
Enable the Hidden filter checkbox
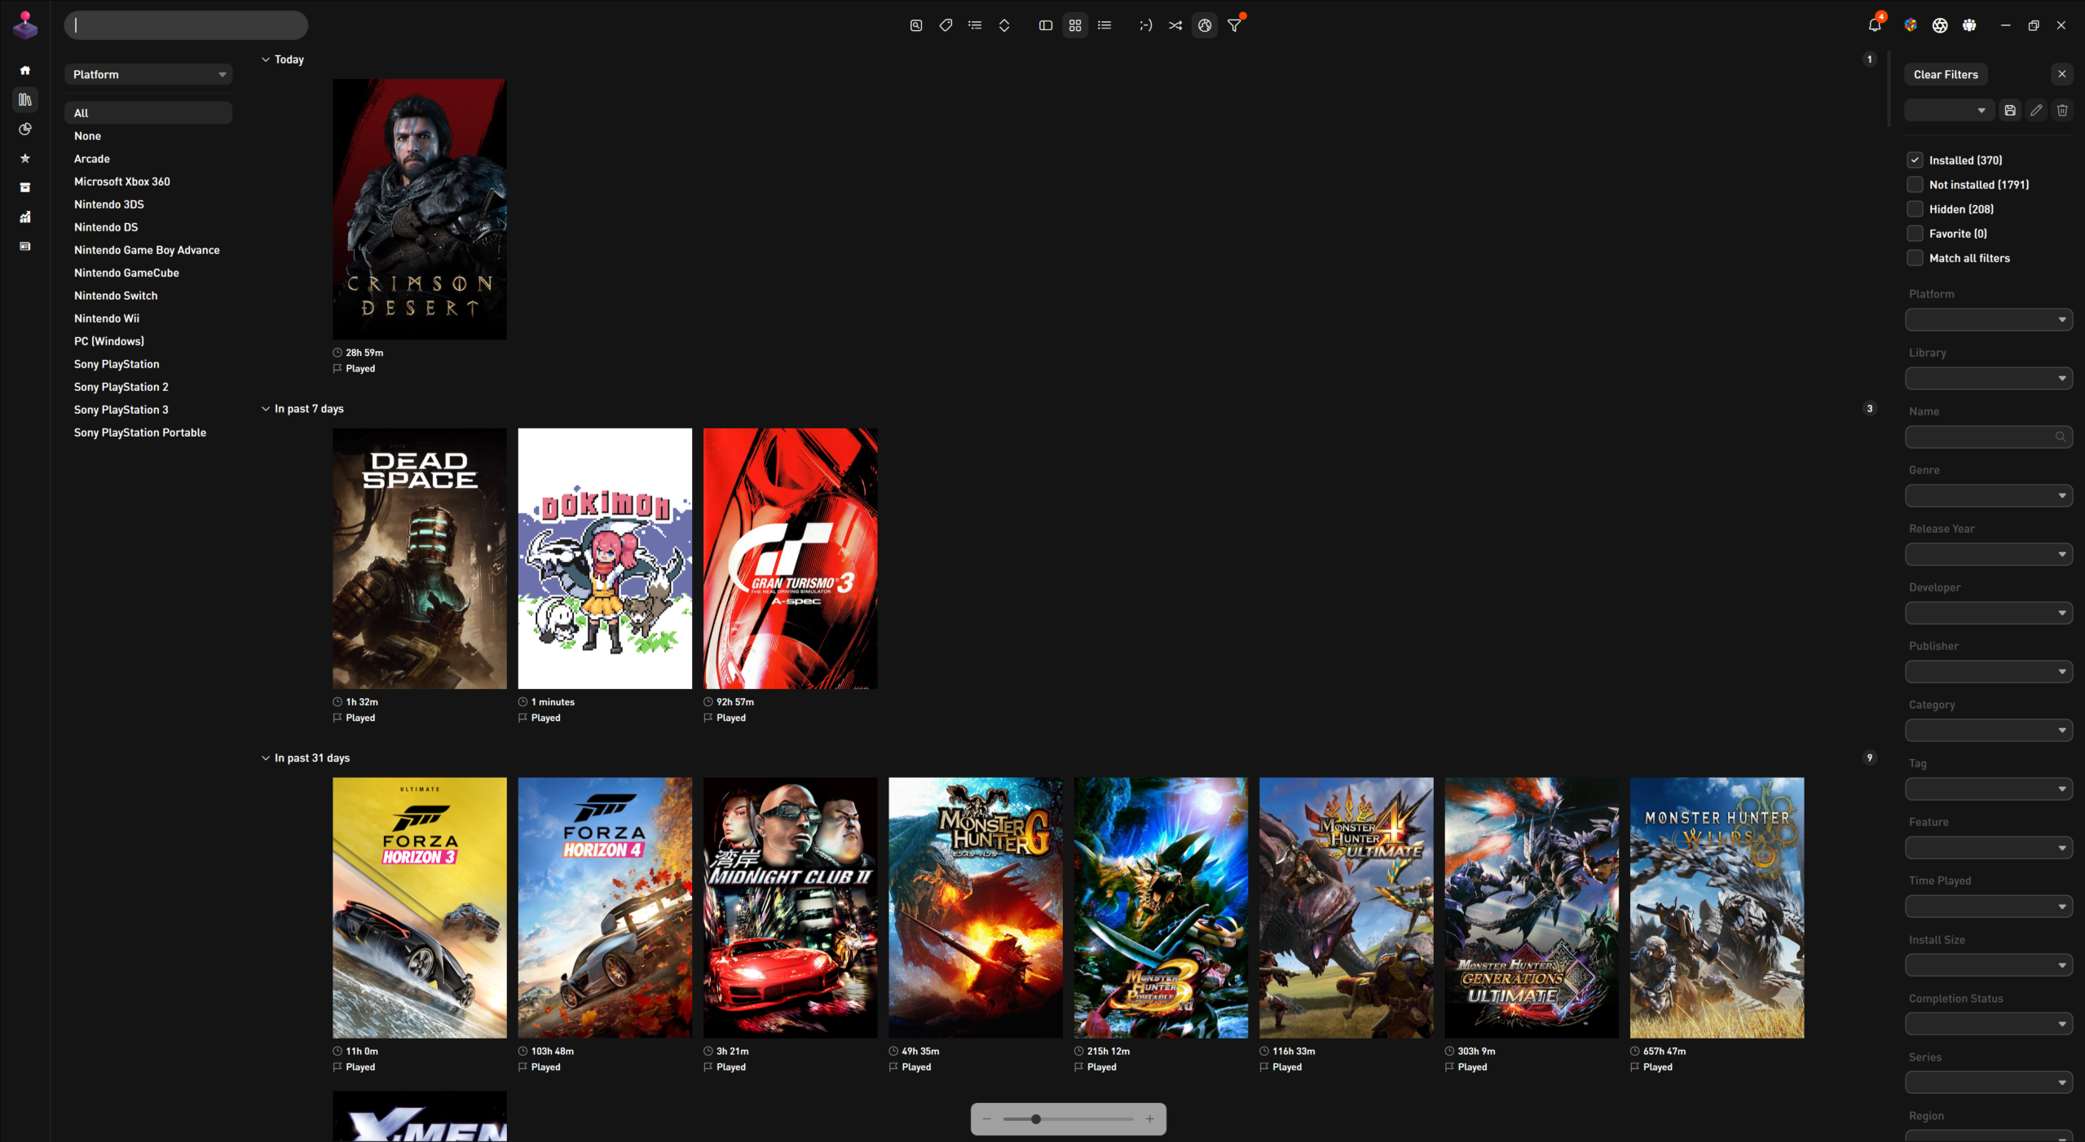coord(1915,209)
